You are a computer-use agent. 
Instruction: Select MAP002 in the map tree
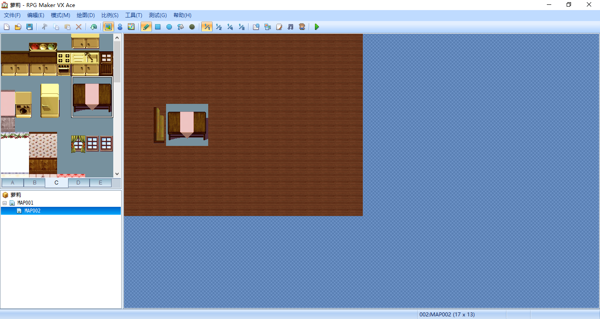(33, 211)
